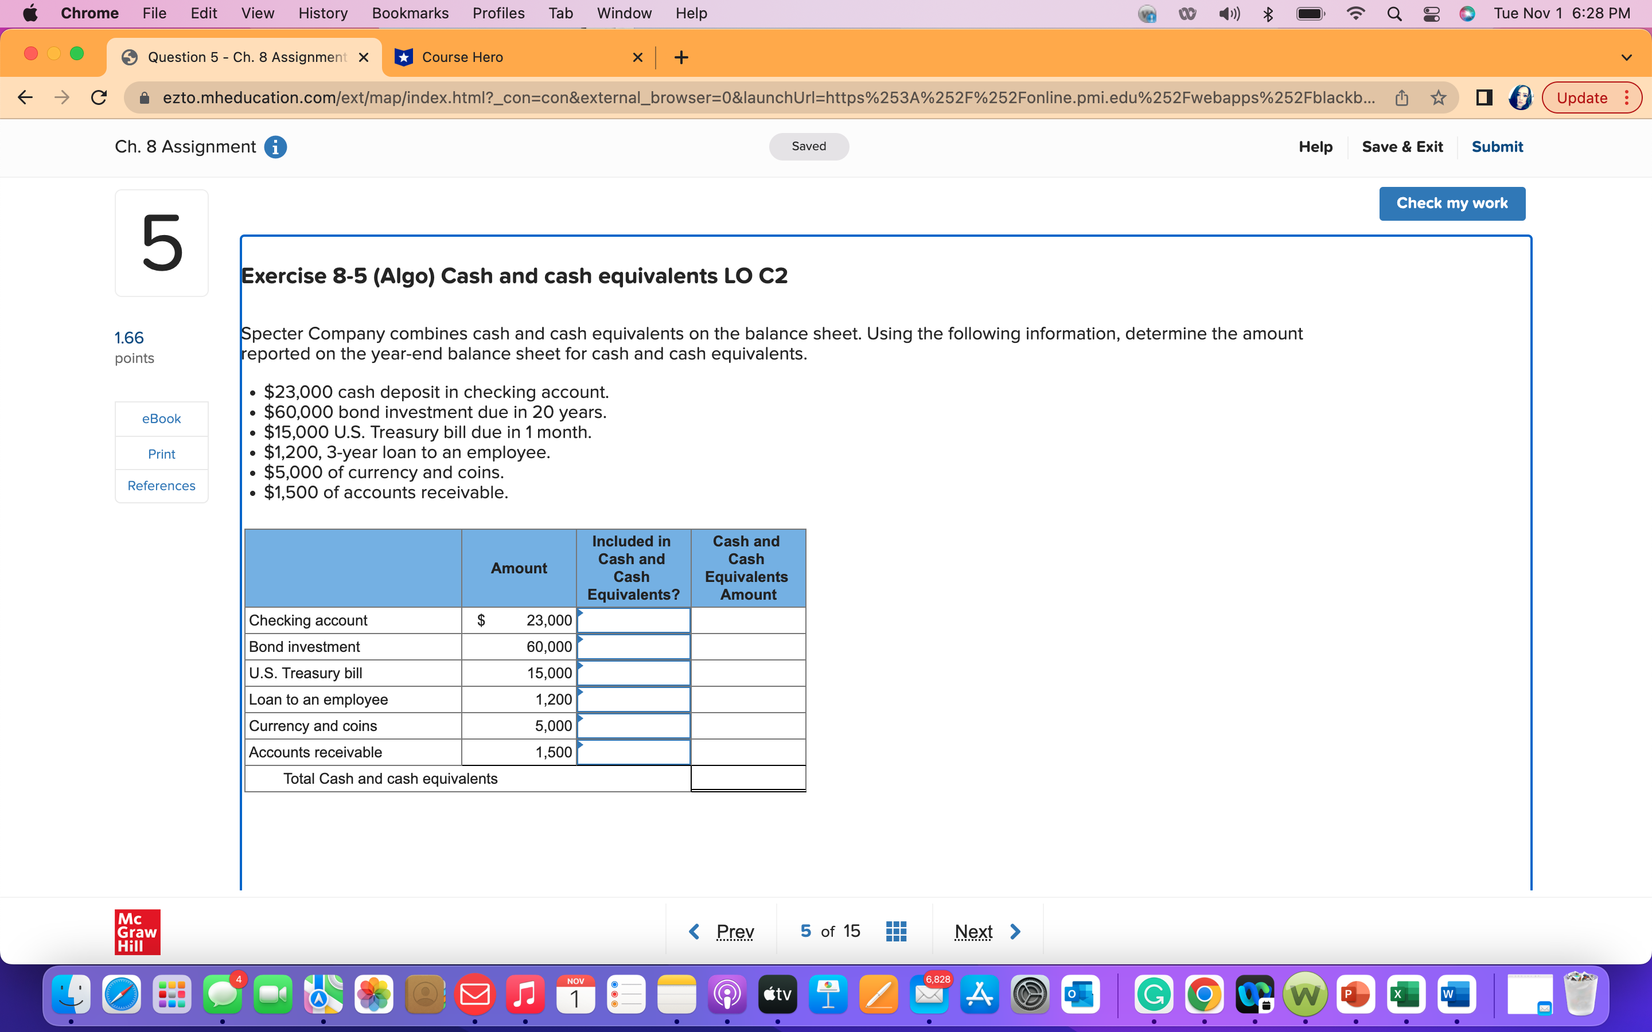Open Checking account inclusion dropdown
Image resolution: width=1652 pixels, height=1032 pixels.
(633, 620)
